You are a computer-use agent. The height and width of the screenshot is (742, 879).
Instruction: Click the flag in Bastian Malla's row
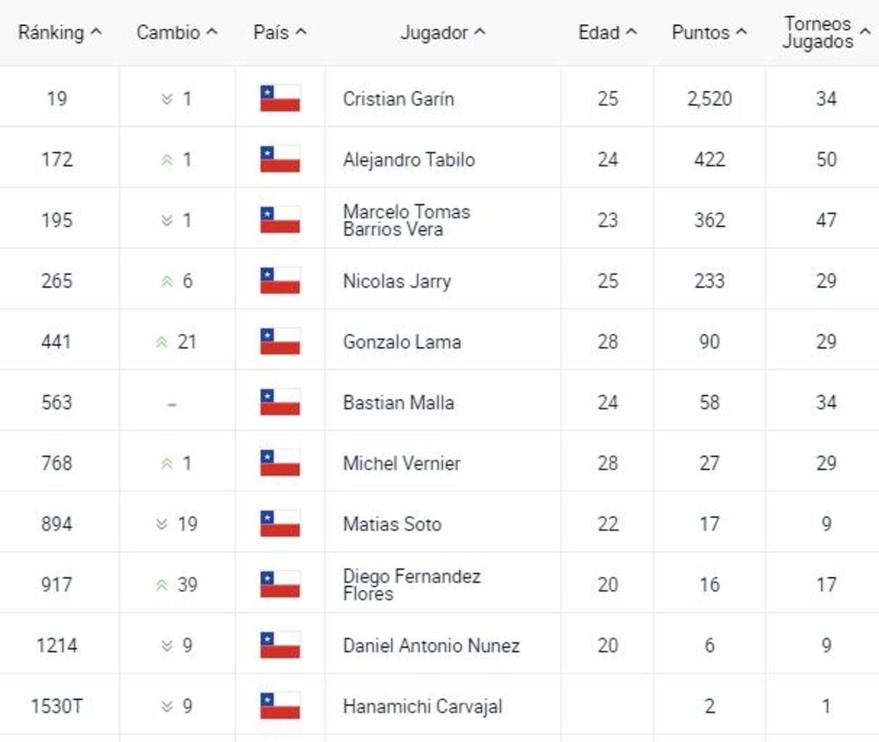coord(280,402)
